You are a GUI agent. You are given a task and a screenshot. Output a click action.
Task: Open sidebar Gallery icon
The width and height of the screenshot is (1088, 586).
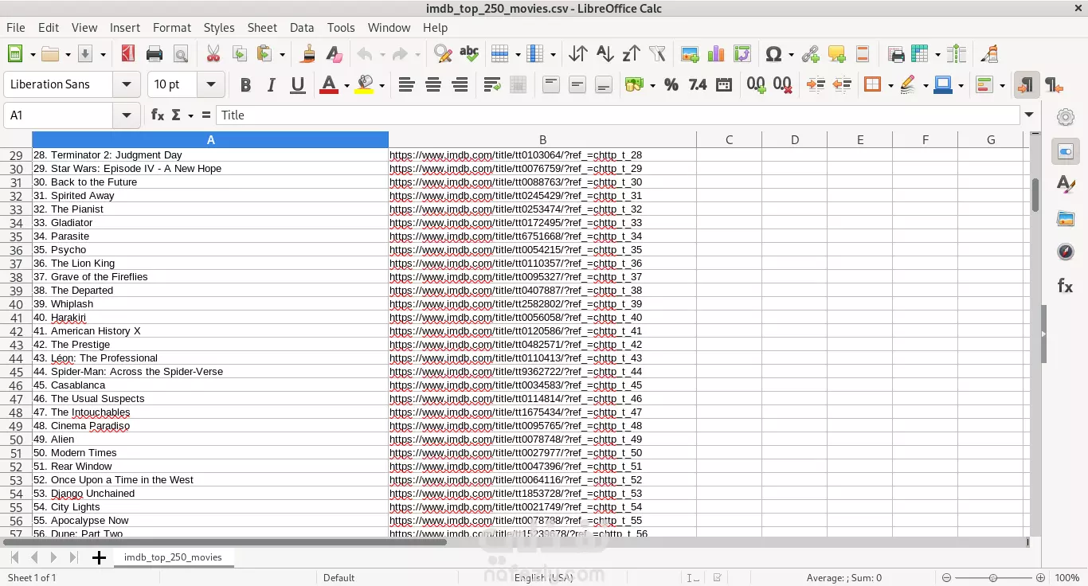(1066, 219)
